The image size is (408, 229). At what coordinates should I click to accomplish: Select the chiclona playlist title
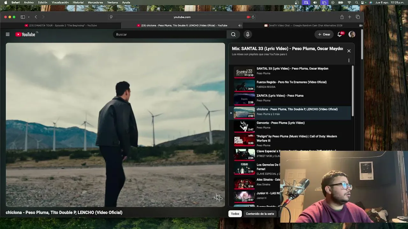[297, 109]
